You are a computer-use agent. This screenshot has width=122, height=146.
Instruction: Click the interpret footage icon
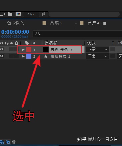point(2,14)
